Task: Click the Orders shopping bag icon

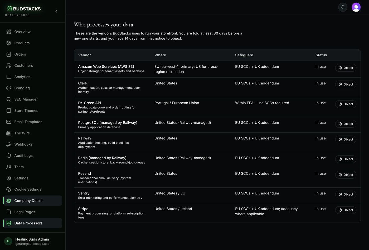Action: [x=9, y=54]
